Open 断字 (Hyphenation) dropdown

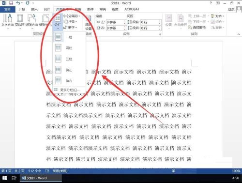point(71,28)
